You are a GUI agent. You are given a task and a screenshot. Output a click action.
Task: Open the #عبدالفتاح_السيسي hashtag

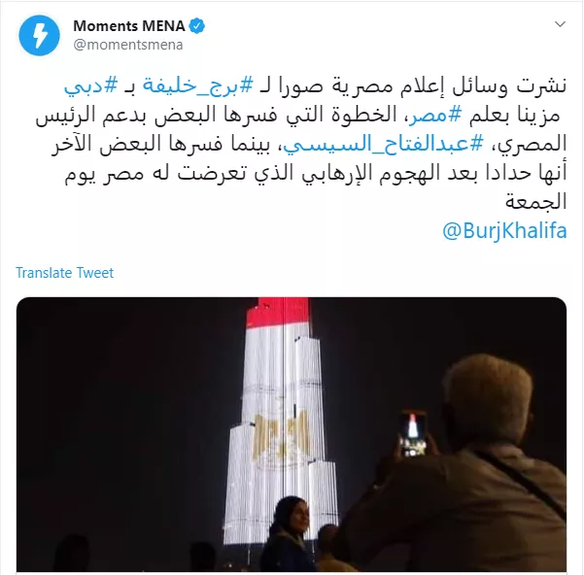click(383, 144)
